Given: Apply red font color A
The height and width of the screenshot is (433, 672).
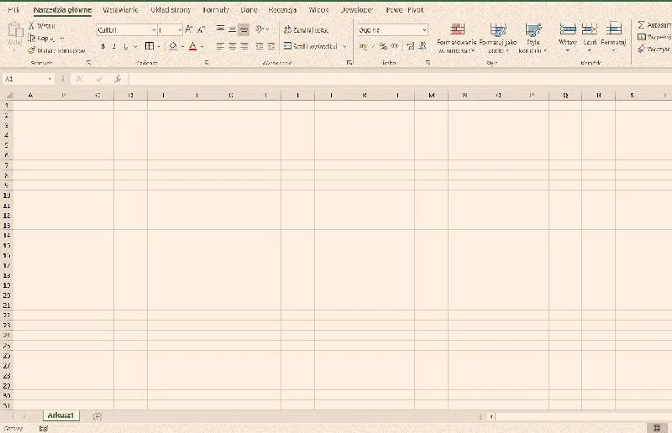Looking at the screenshot, I should point(193,46).
